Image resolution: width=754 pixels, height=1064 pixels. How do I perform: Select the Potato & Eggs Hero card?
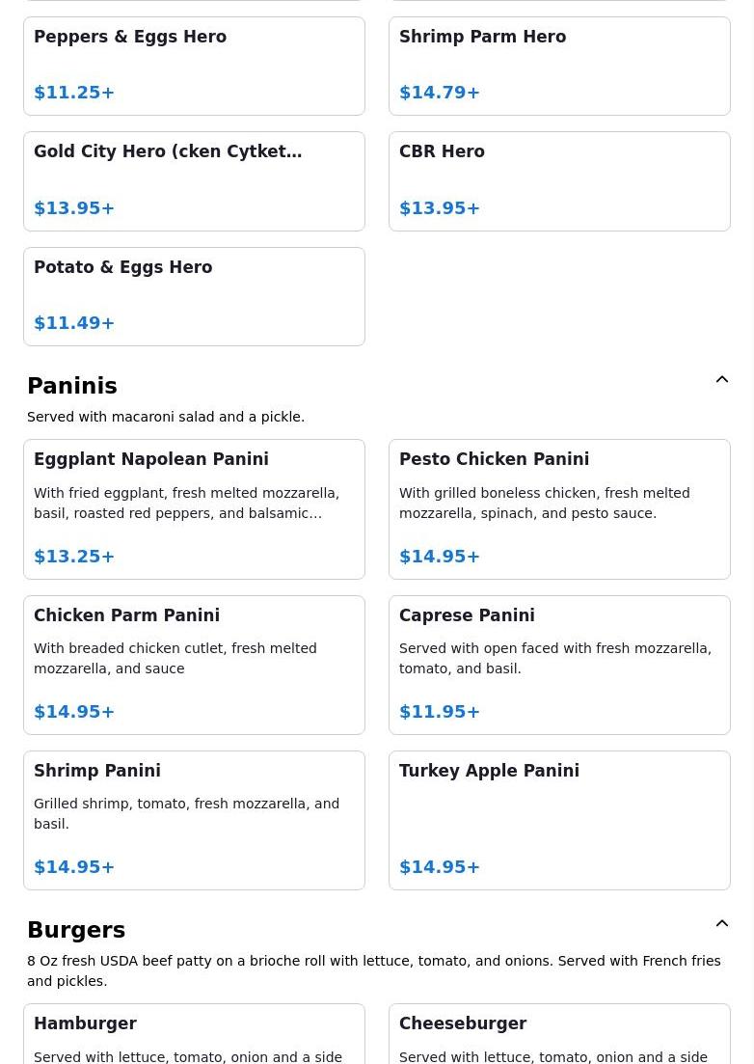point(194,296)
